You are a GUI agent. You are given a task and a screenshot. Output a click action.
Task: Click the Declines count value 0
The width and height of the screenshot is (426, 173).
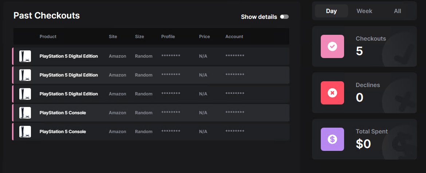pyautogui.click(x=359, y=98)
